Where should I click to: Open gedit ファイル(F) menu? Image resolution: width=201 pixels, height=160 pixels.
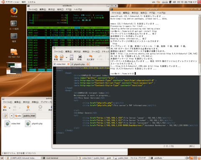[x=59, y=52]
